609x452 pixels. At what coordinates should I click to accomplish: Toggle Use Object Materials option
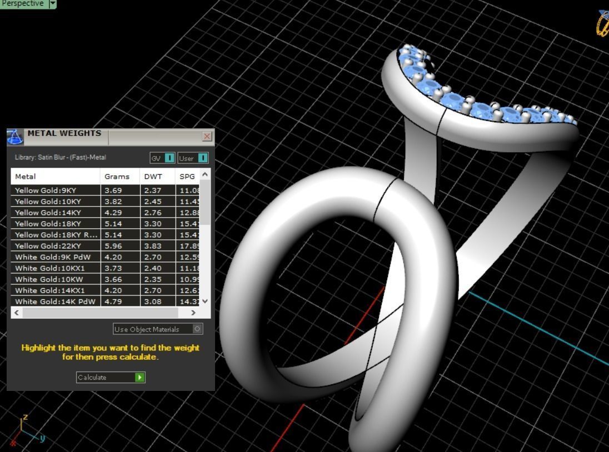point(158,329)
